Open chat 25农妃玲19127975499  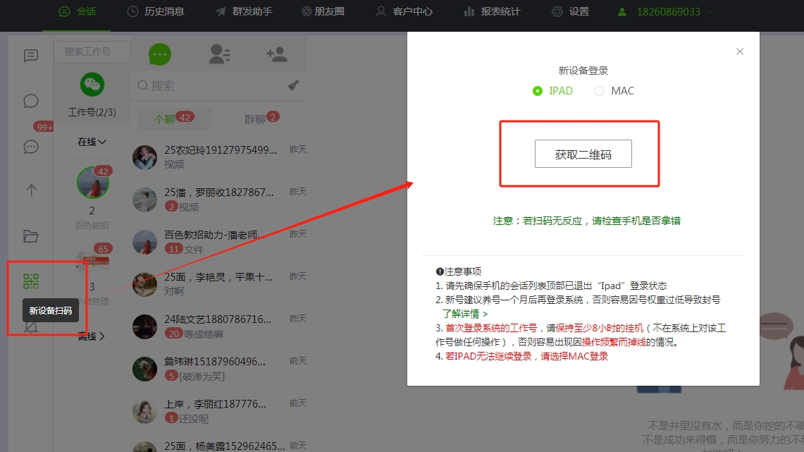219,157
